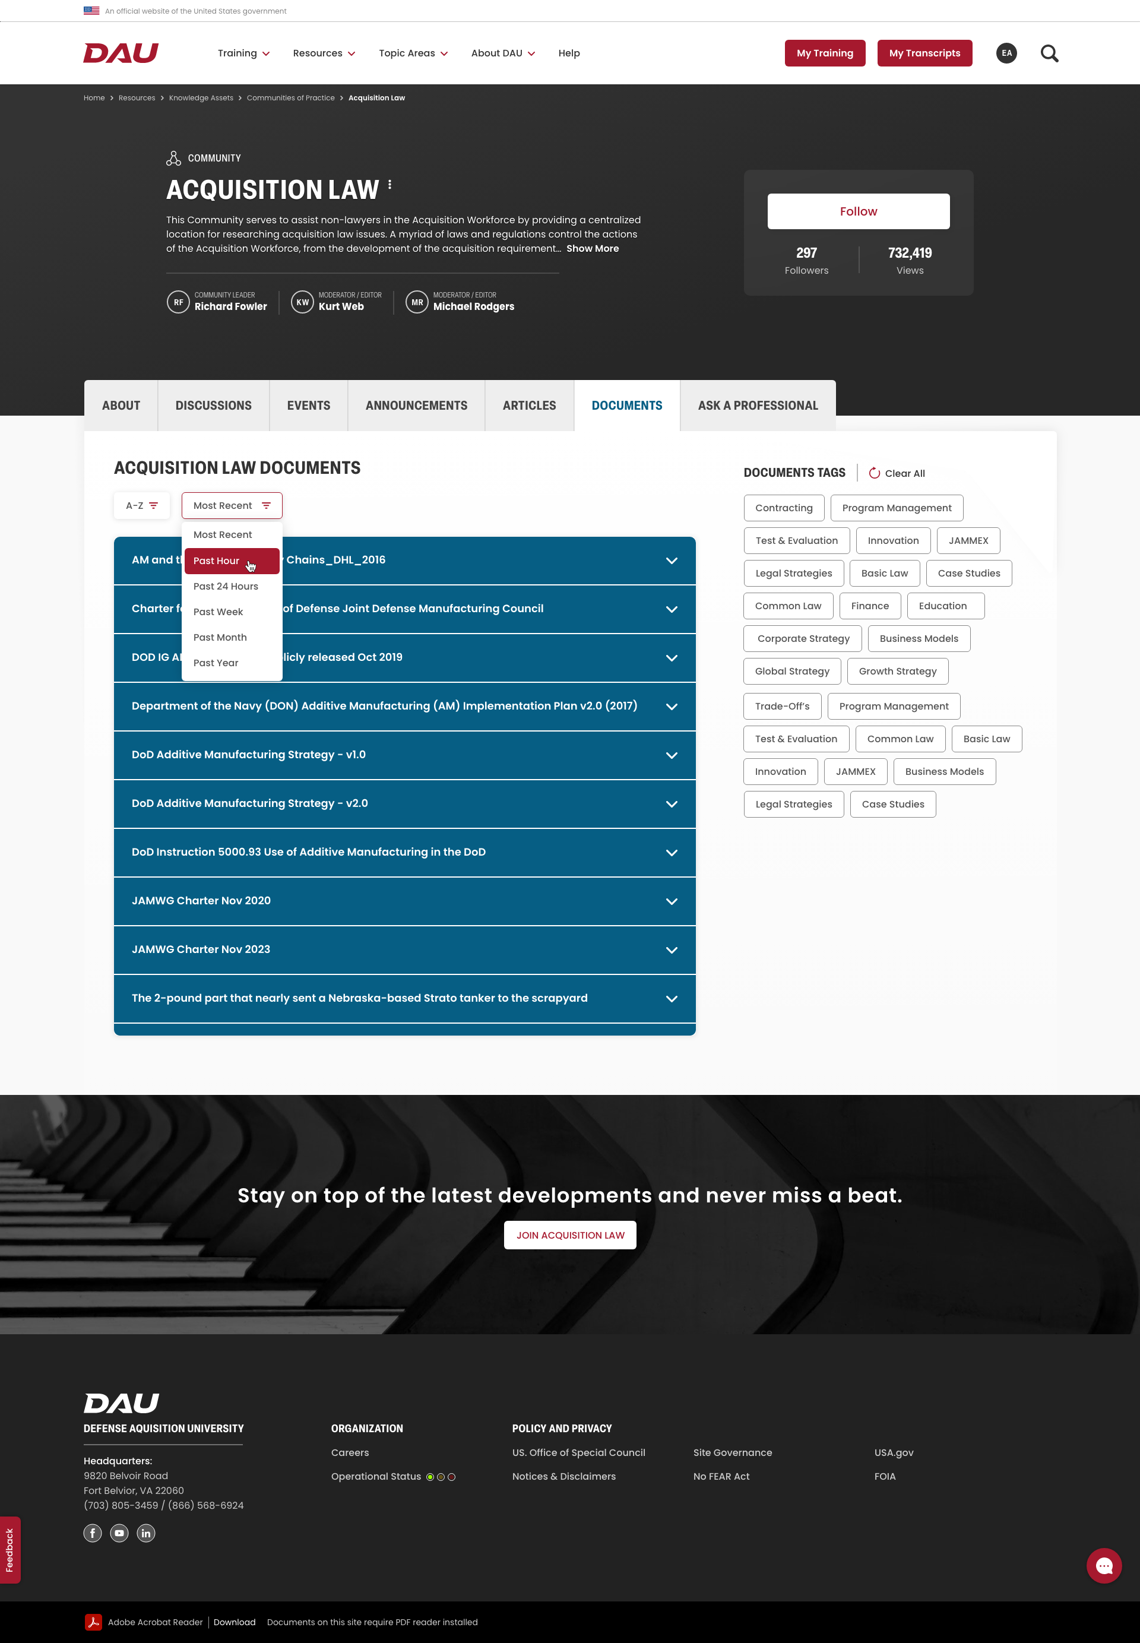Expand DoD Additive Manufacturing Strategy v1.0 row
The width and height of the screenshot is (1140, 1643).
pyautogui.click(x=404, y=755)
